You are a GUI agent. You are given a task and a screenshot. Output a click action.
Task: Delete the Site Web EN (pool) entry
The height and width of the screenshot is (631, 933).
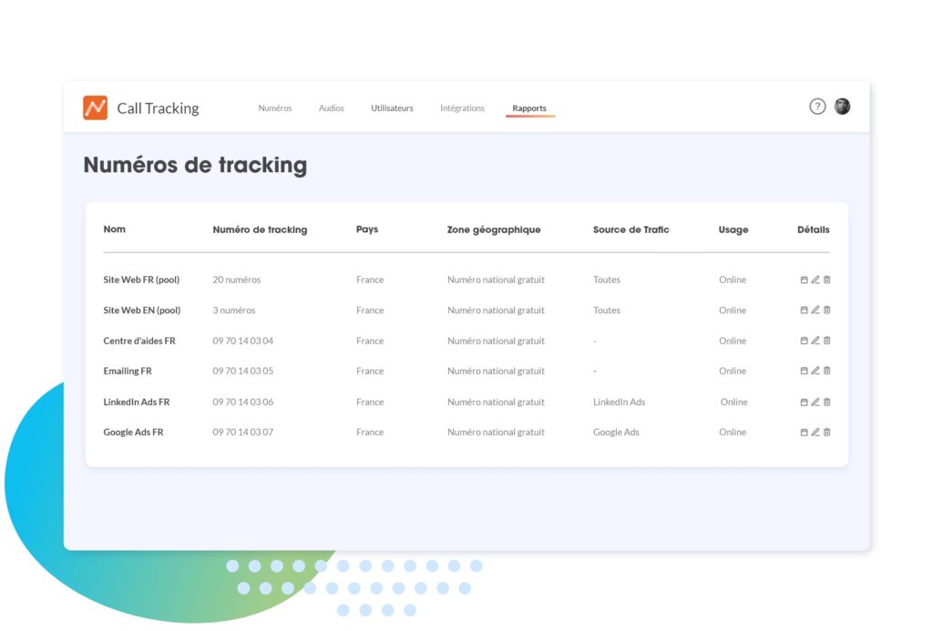(827, 310)
